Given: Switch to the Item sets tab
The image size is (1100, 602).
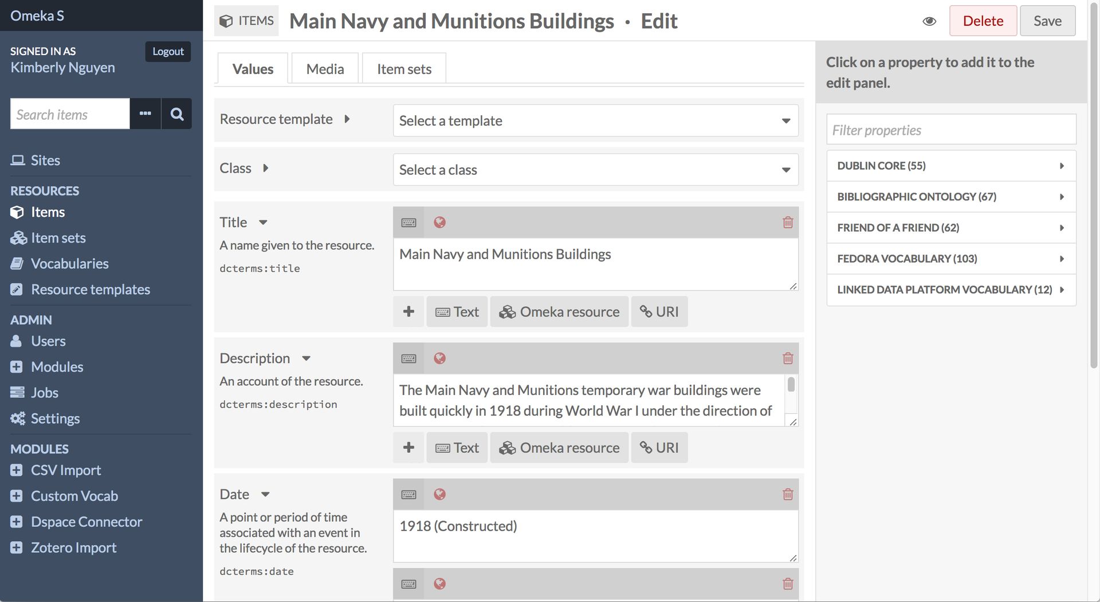Looking at the screenshot, I should [404, 69].
